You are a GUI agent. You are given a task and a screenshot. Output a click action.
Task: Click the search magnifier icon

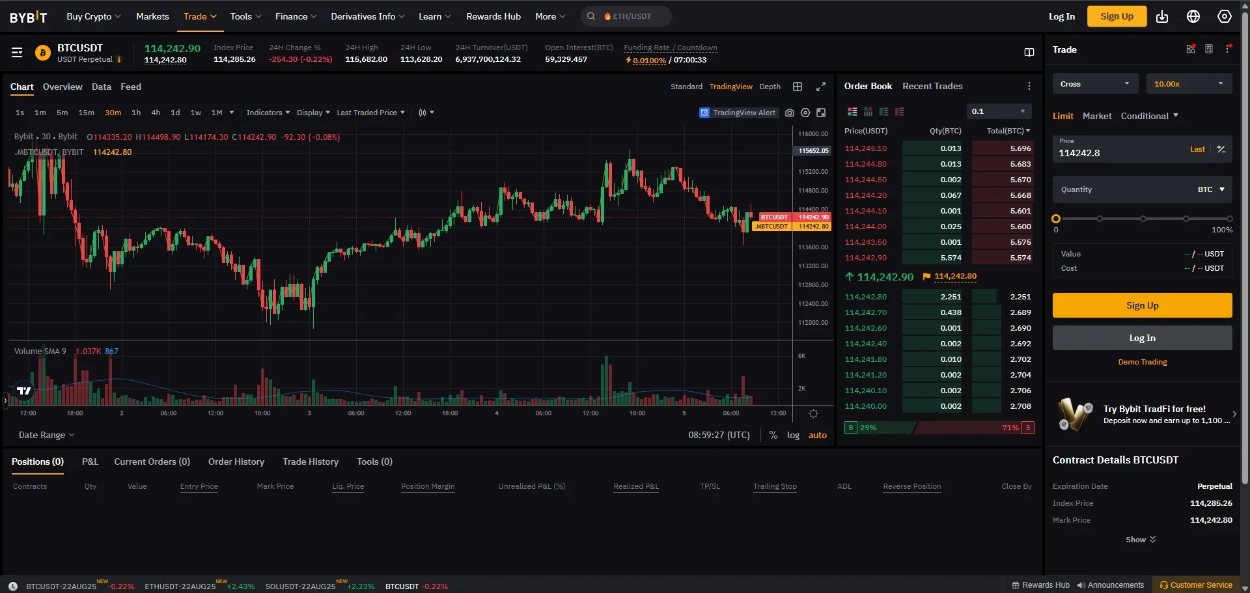[x=591, y=16]
